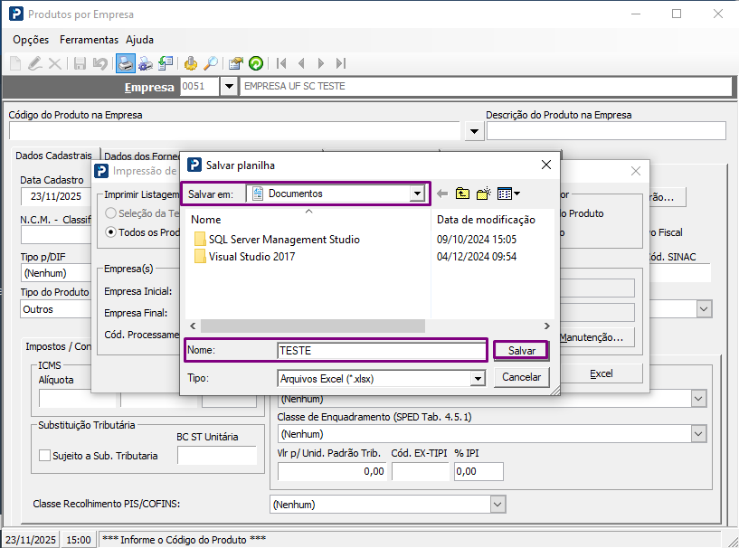Switch to Dados Cadastrais tab
This screenshot has height=548, width=739.
[x=53, y=156]
